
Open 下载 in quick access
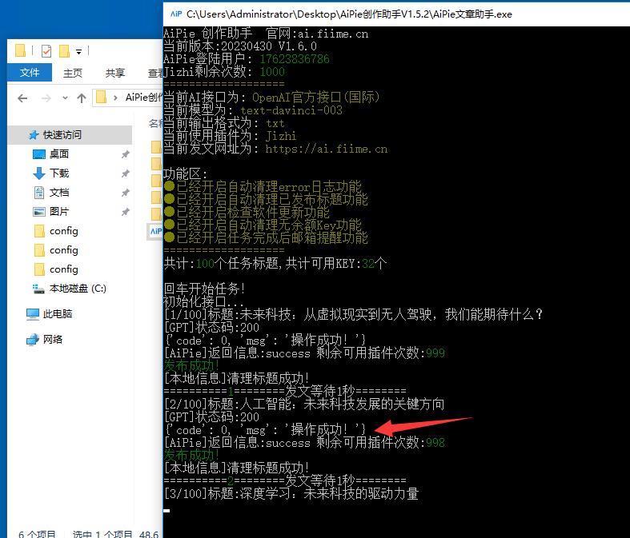pos(59,173)
